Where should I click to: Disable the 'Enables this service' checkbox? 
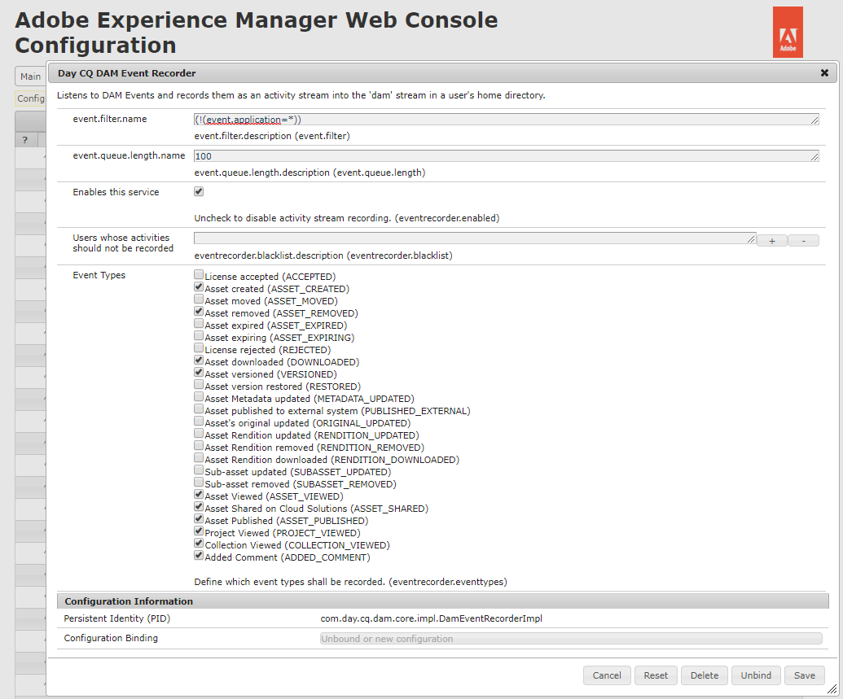(x=198, y=190)
